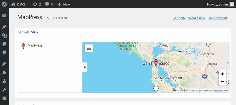Open the Appearance paintbrush icon
This screenshot has width=236, height=105.
coord(4,64)
